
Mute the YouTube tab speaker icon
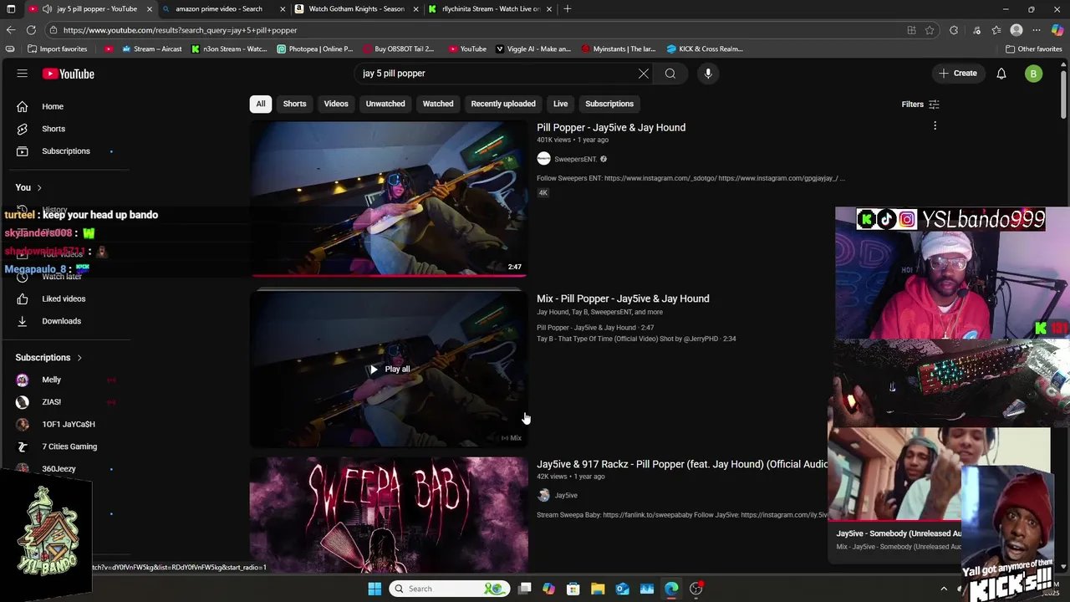pos(47,9)
